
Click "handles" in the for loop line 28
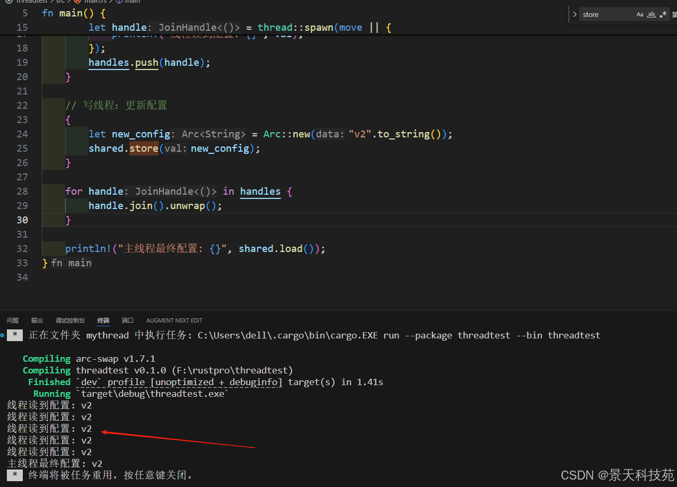click(x=260, y=192)
